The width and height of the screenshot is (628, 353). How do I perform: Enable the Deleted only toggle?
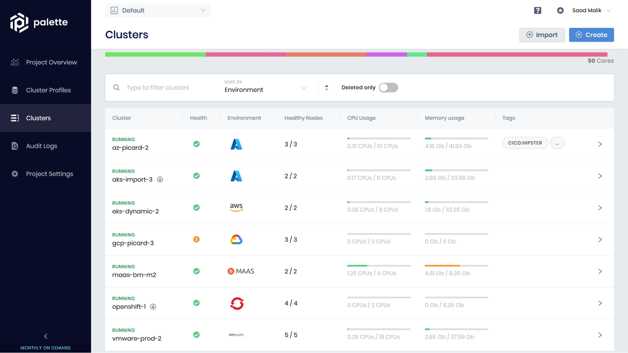coord(388,88)
